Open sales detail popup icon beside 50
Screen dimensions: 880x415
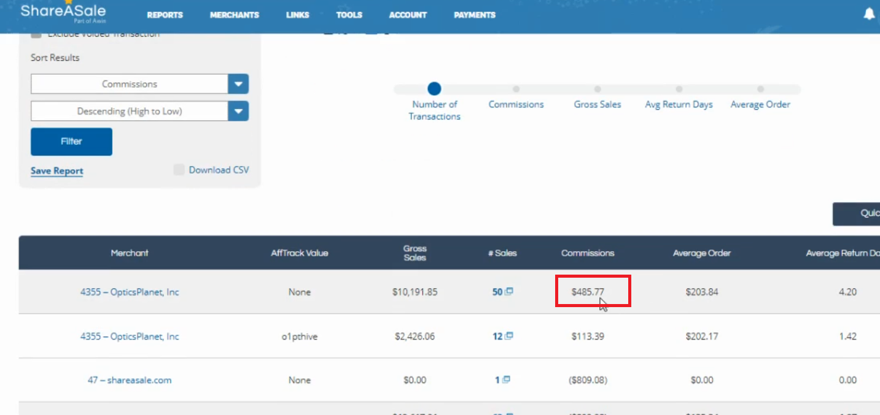pos(509,292)
